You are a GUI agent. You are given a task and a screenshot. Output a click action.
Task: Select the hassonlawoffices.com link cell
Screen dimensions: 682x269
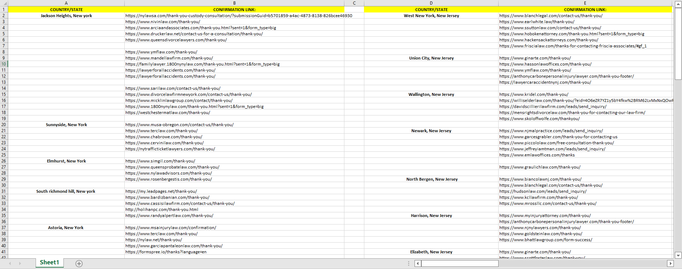(585, 64)
